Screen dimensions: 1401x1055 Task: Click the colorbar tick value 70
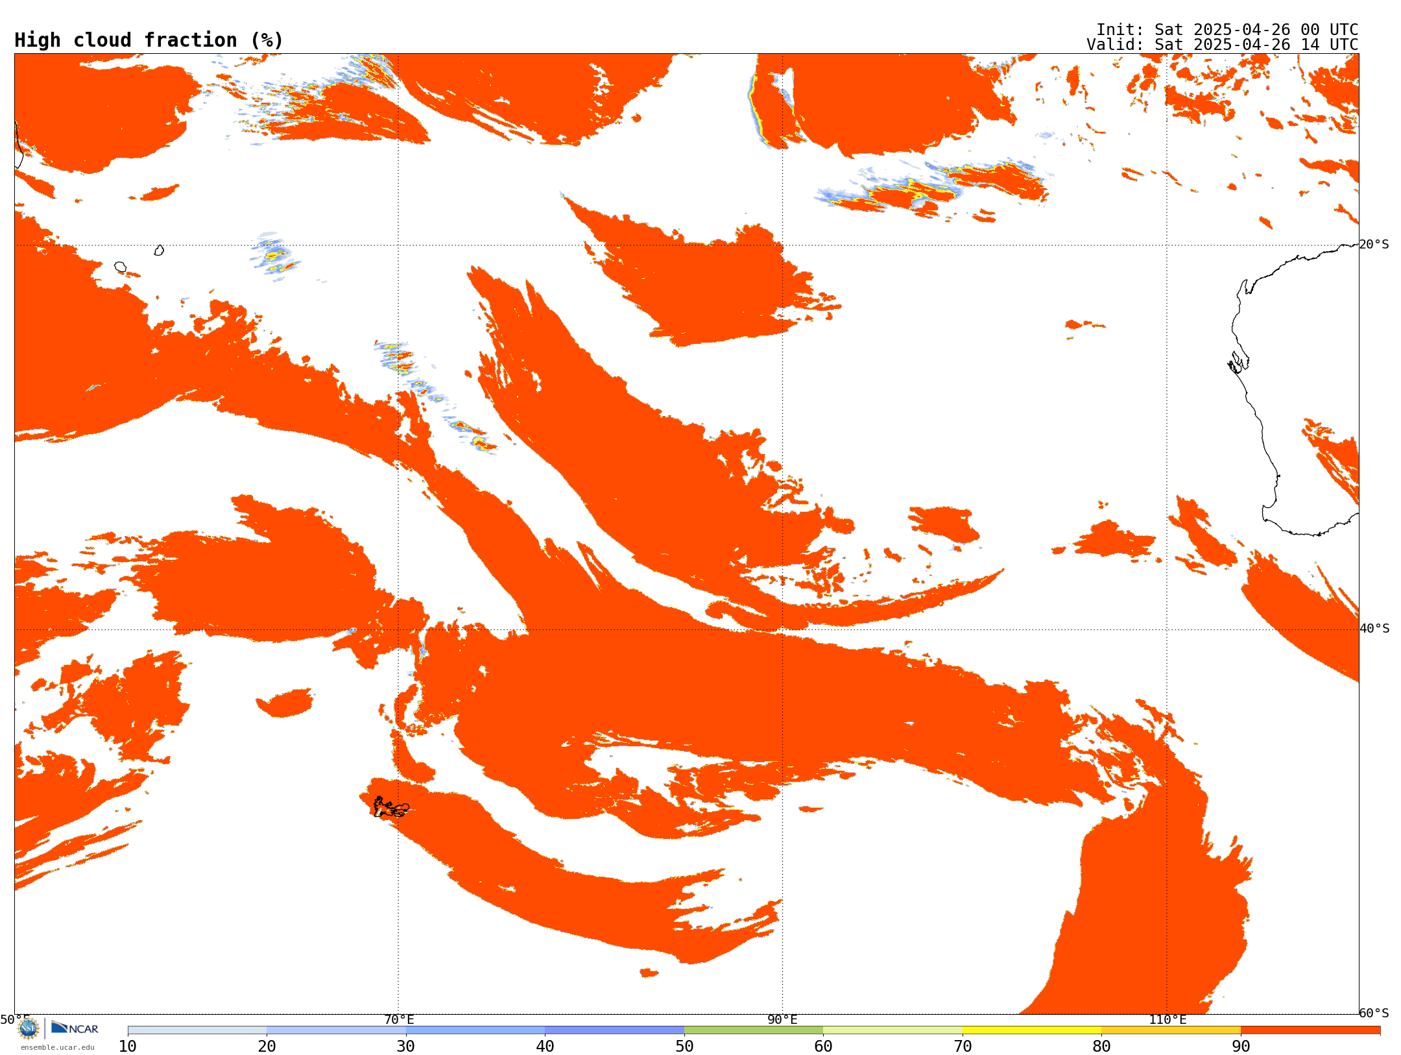click(963, 1046)
